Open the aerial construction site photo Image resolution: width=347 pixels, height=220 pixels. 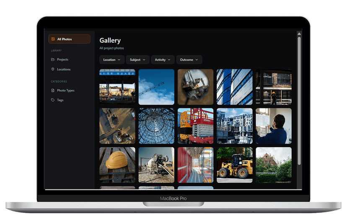(117, 126)
